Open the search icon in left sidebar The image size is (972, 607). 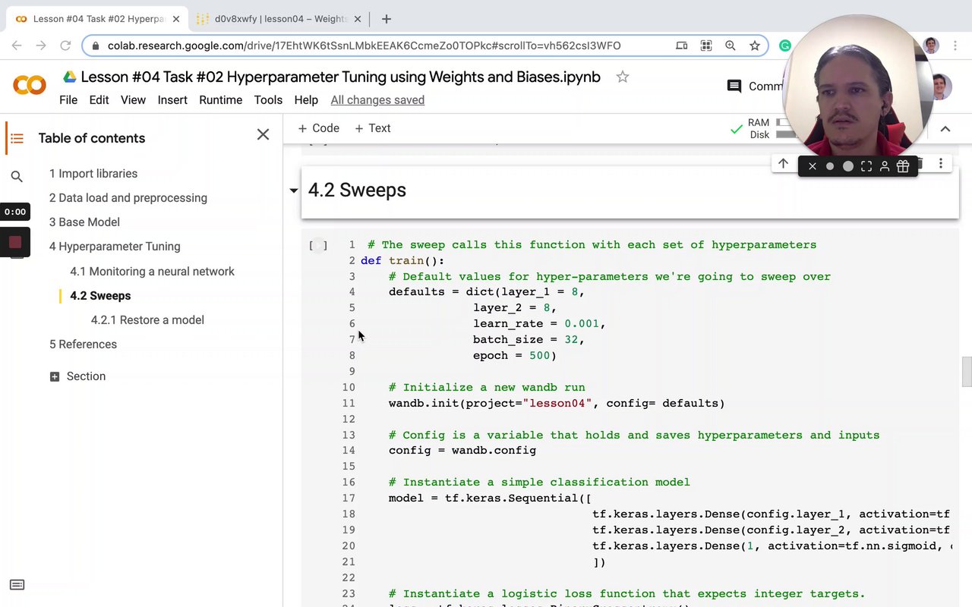(x=17, y=177)
